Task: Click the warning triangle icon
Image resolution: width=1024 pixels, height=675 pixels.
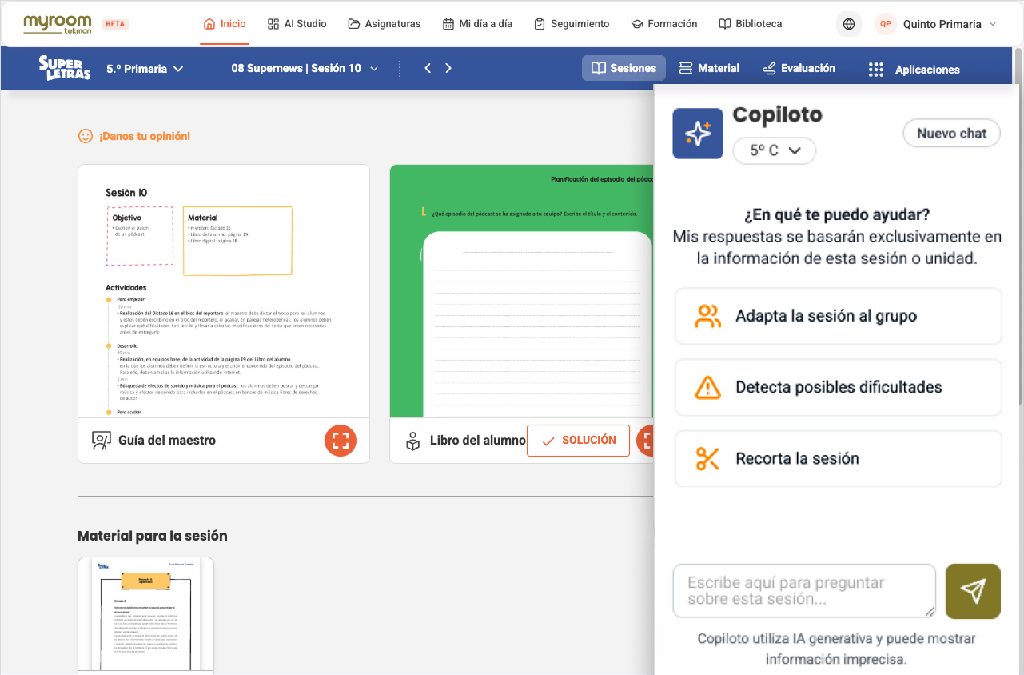Action: 707,388
